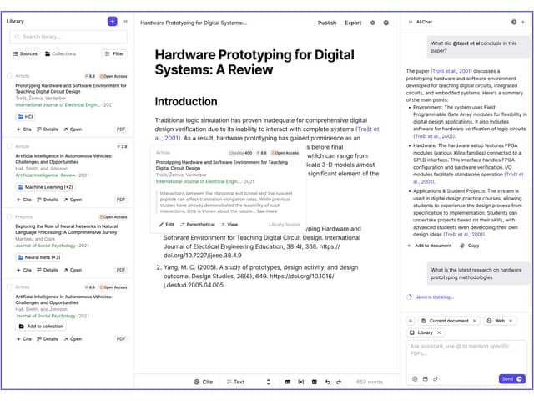Edit the citation in the popup card

click(166, 225)
